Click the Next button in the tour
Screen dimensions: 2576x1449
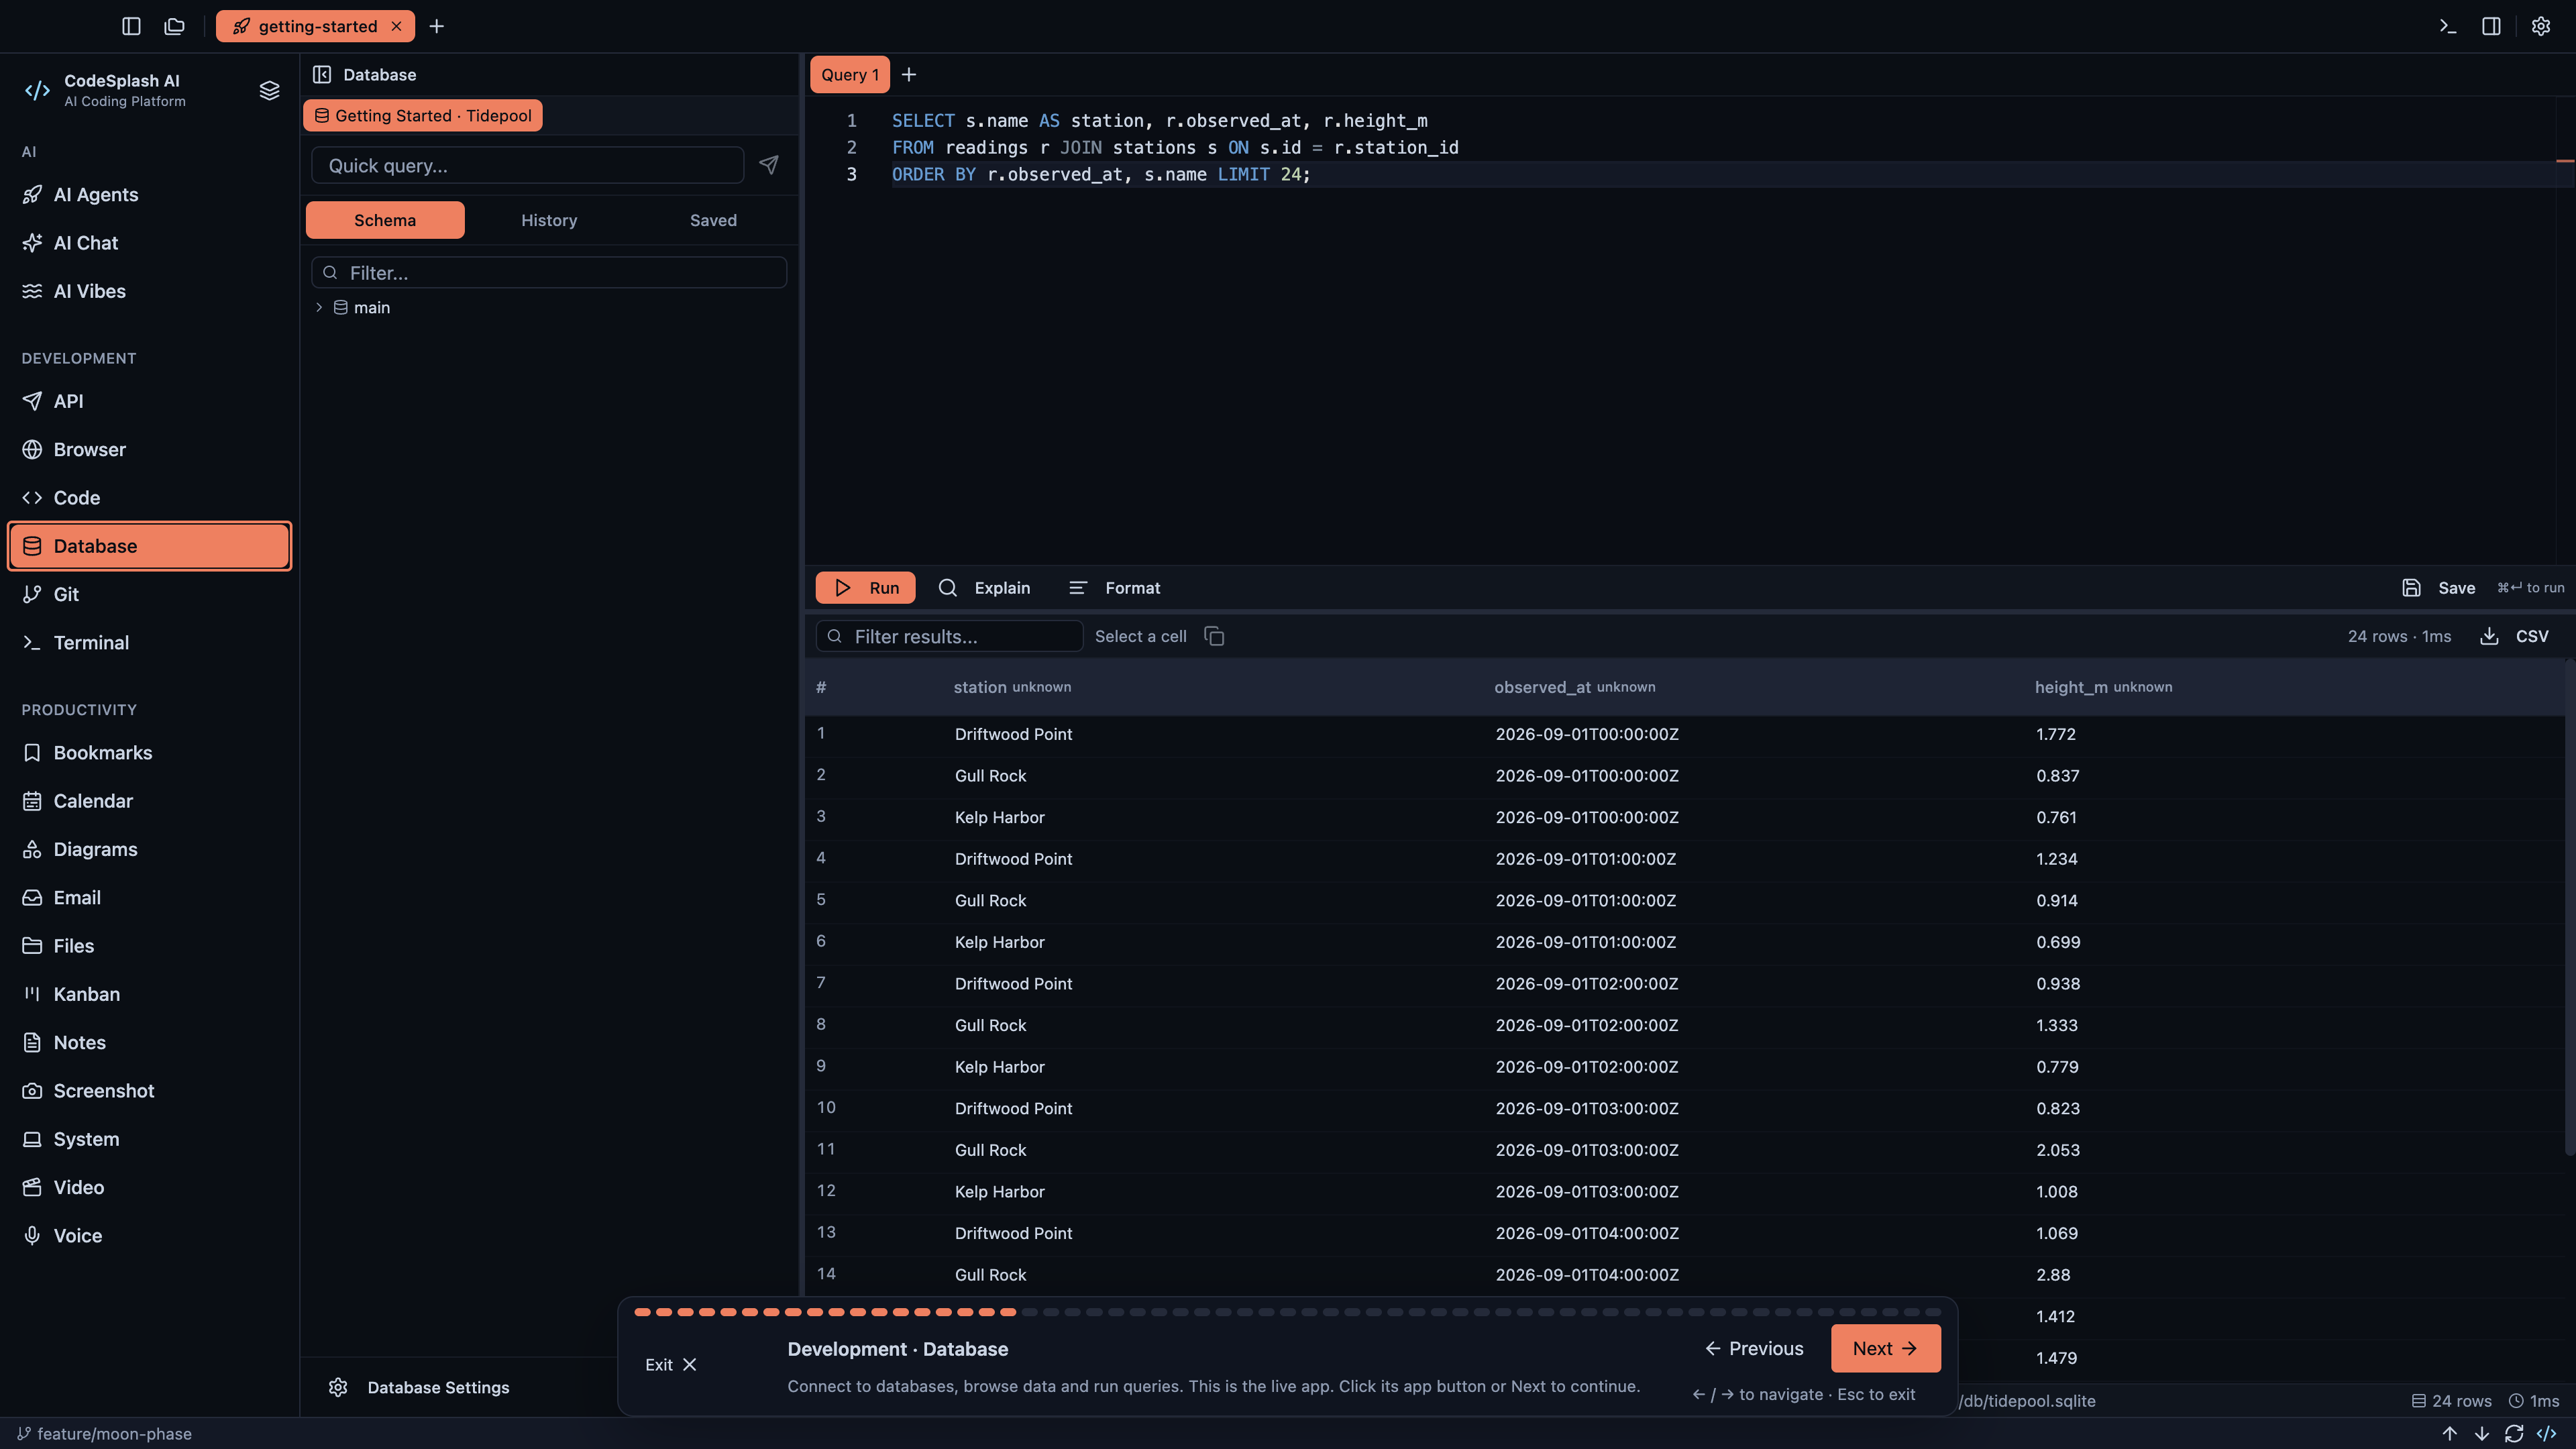point(1885,1348)
